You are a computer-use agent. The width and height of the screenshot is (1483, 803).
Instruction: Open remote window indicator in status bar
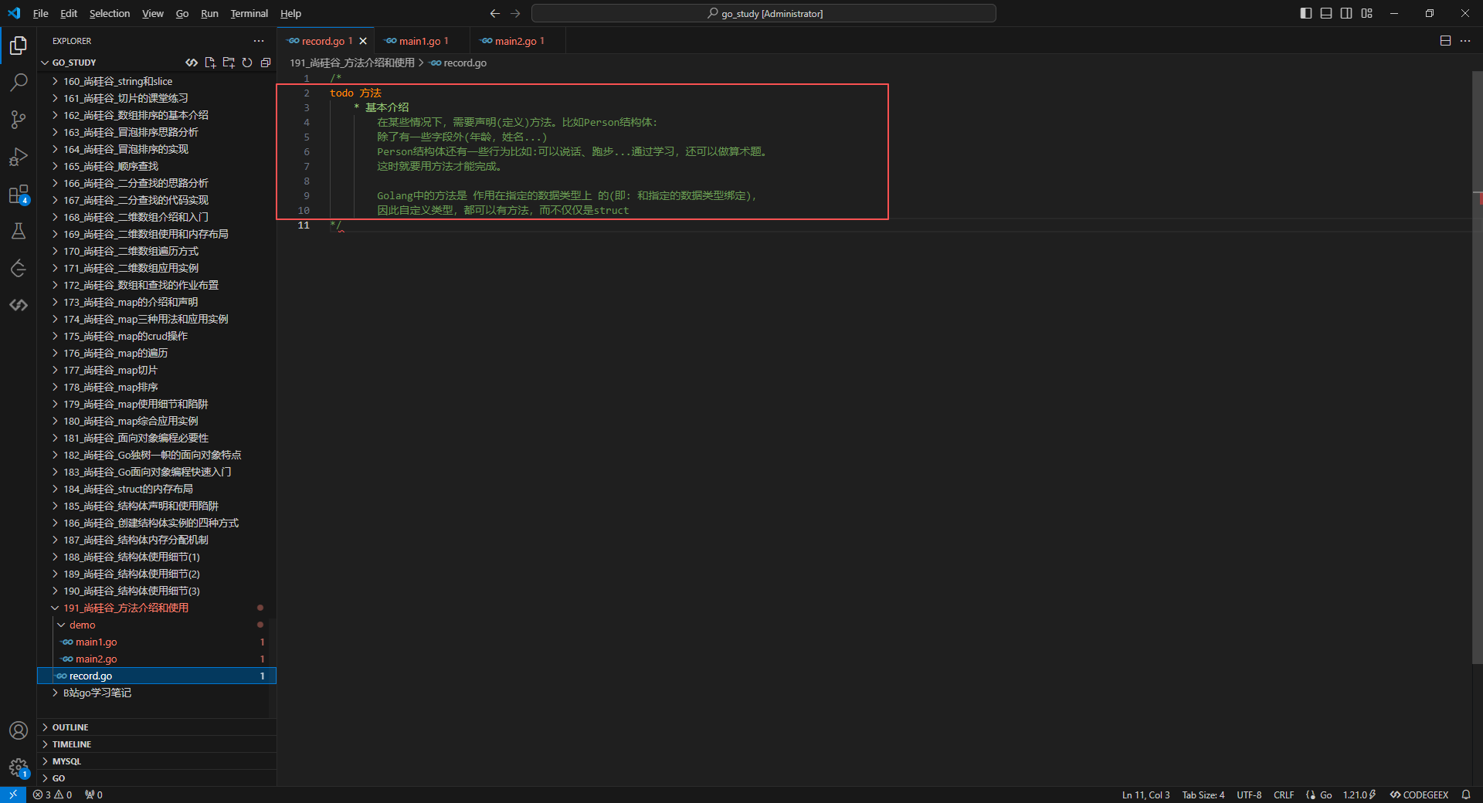13,795
